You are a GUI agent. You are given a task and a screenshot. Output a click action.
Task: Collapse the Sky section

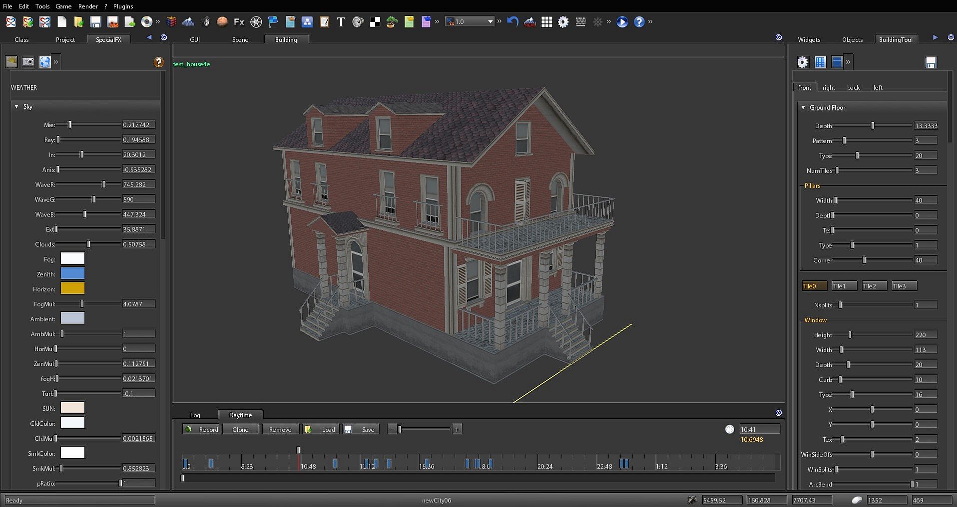pos(16,107)
